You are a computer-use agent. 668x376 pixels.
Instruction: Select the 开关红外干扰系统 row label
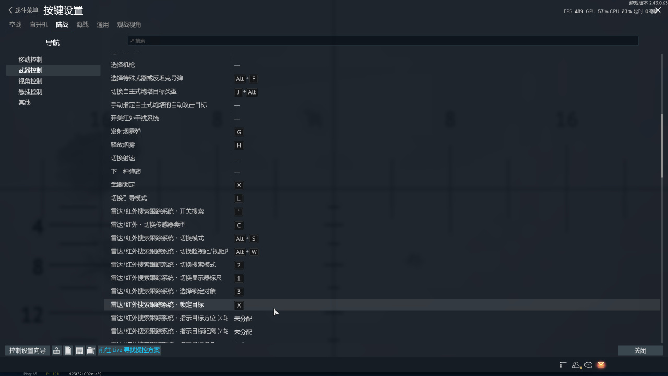135,118
